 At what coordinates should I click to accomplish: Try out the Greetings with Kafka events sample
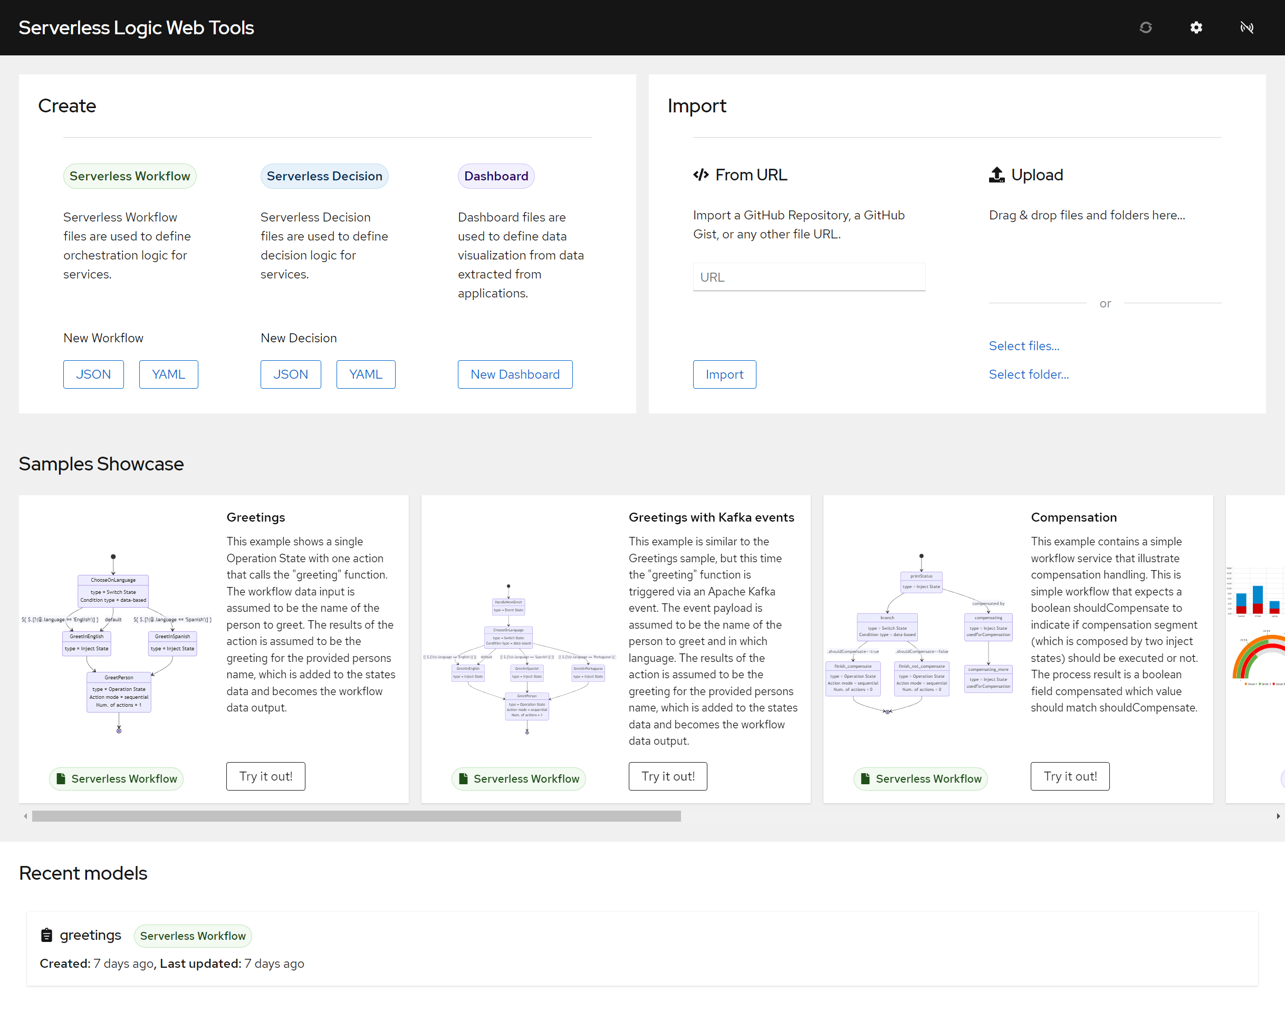pyautogui.click(x=667, y=776)
